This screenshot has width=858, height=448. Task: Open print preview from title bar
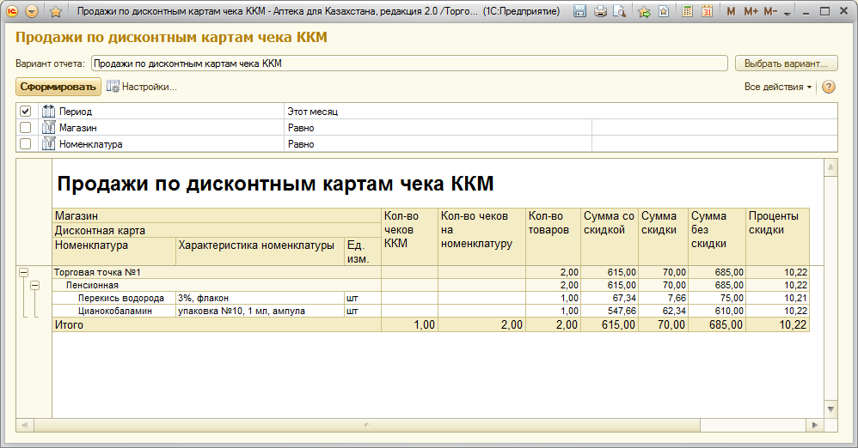coord(619,12)
